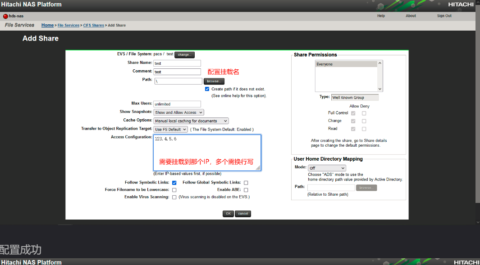Toggle Change Allow checkbox
480x265 pixels.
[x=353, y=121]
